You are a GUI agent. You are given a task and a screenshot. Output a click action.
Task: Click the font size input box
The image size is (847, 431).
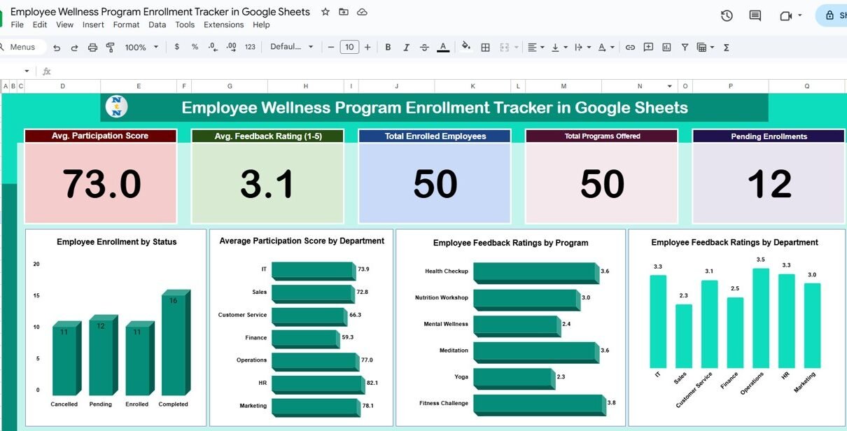[349, 47]
